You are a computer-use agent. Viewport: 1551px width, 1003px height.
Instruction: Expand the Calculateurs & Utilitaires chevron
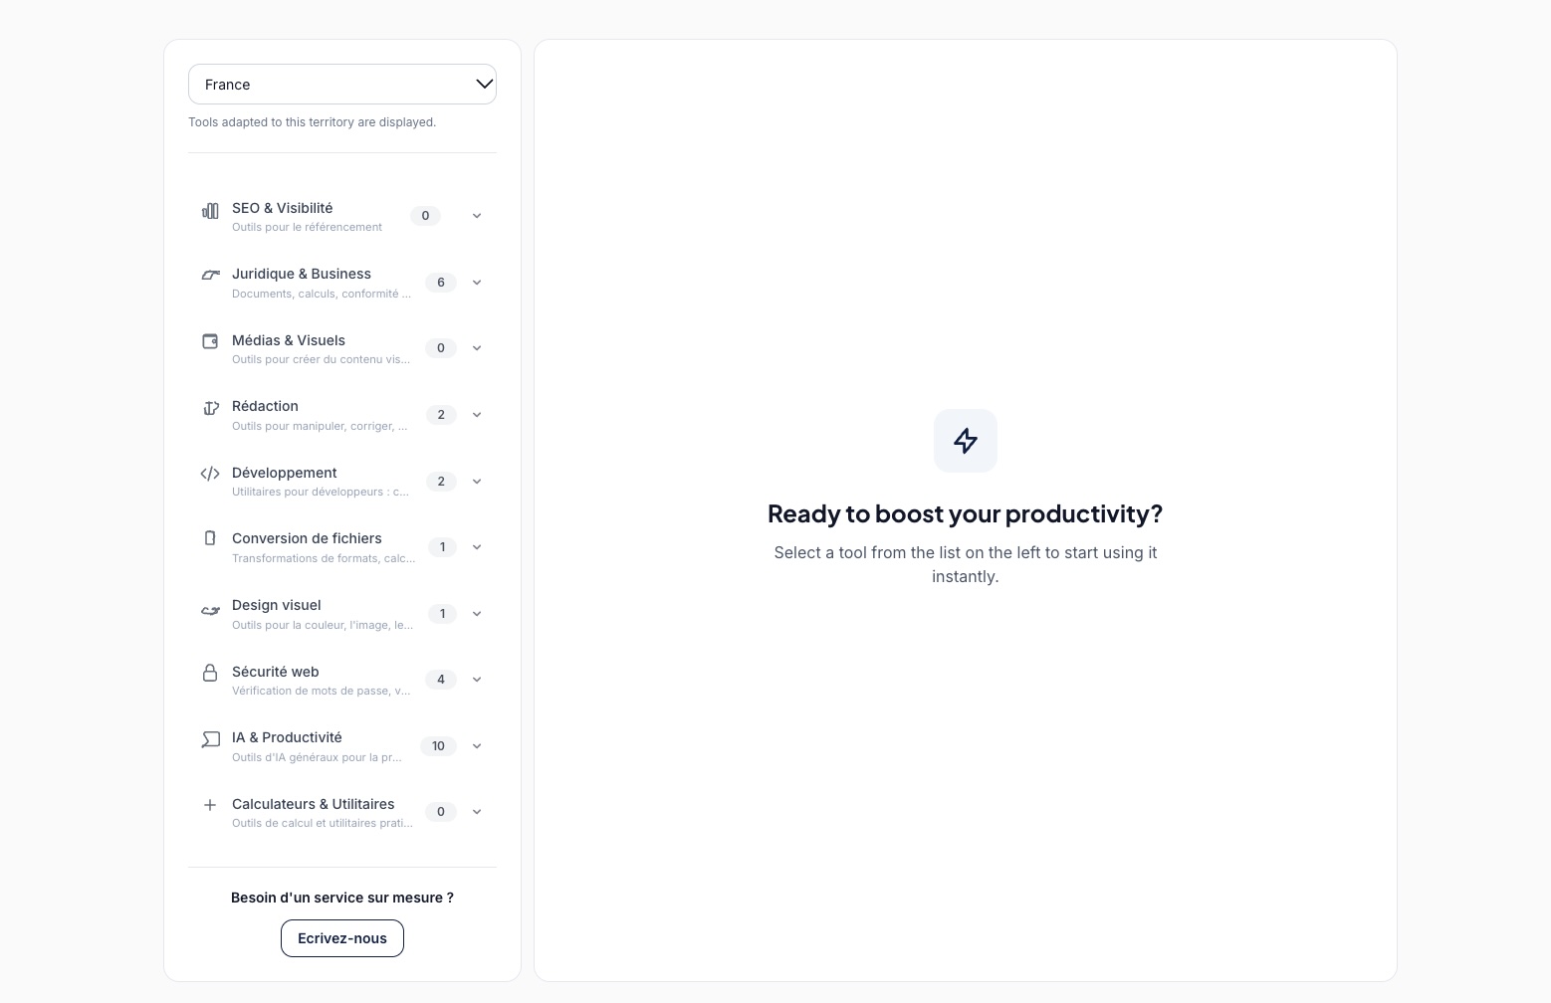(x=477, y=812)
